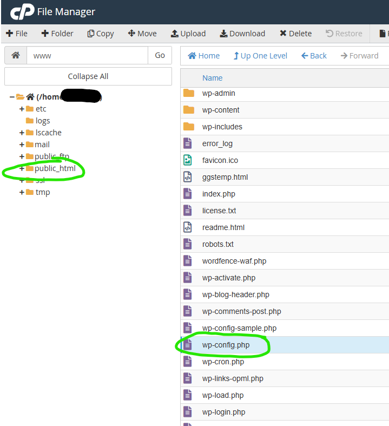Screen dimensions: 389x426
Task: Expand the lscache folder in tree
Action: pos(22,133)
